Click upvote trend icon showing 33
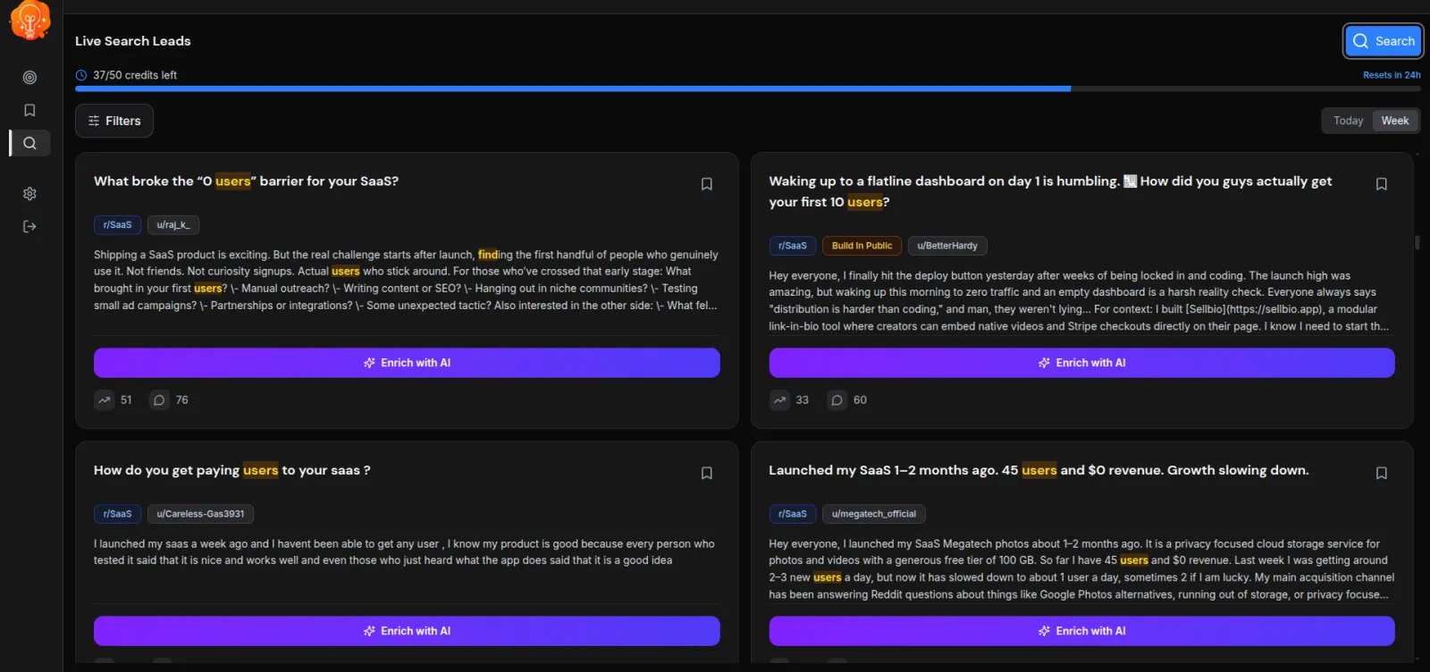 [780, 400]
